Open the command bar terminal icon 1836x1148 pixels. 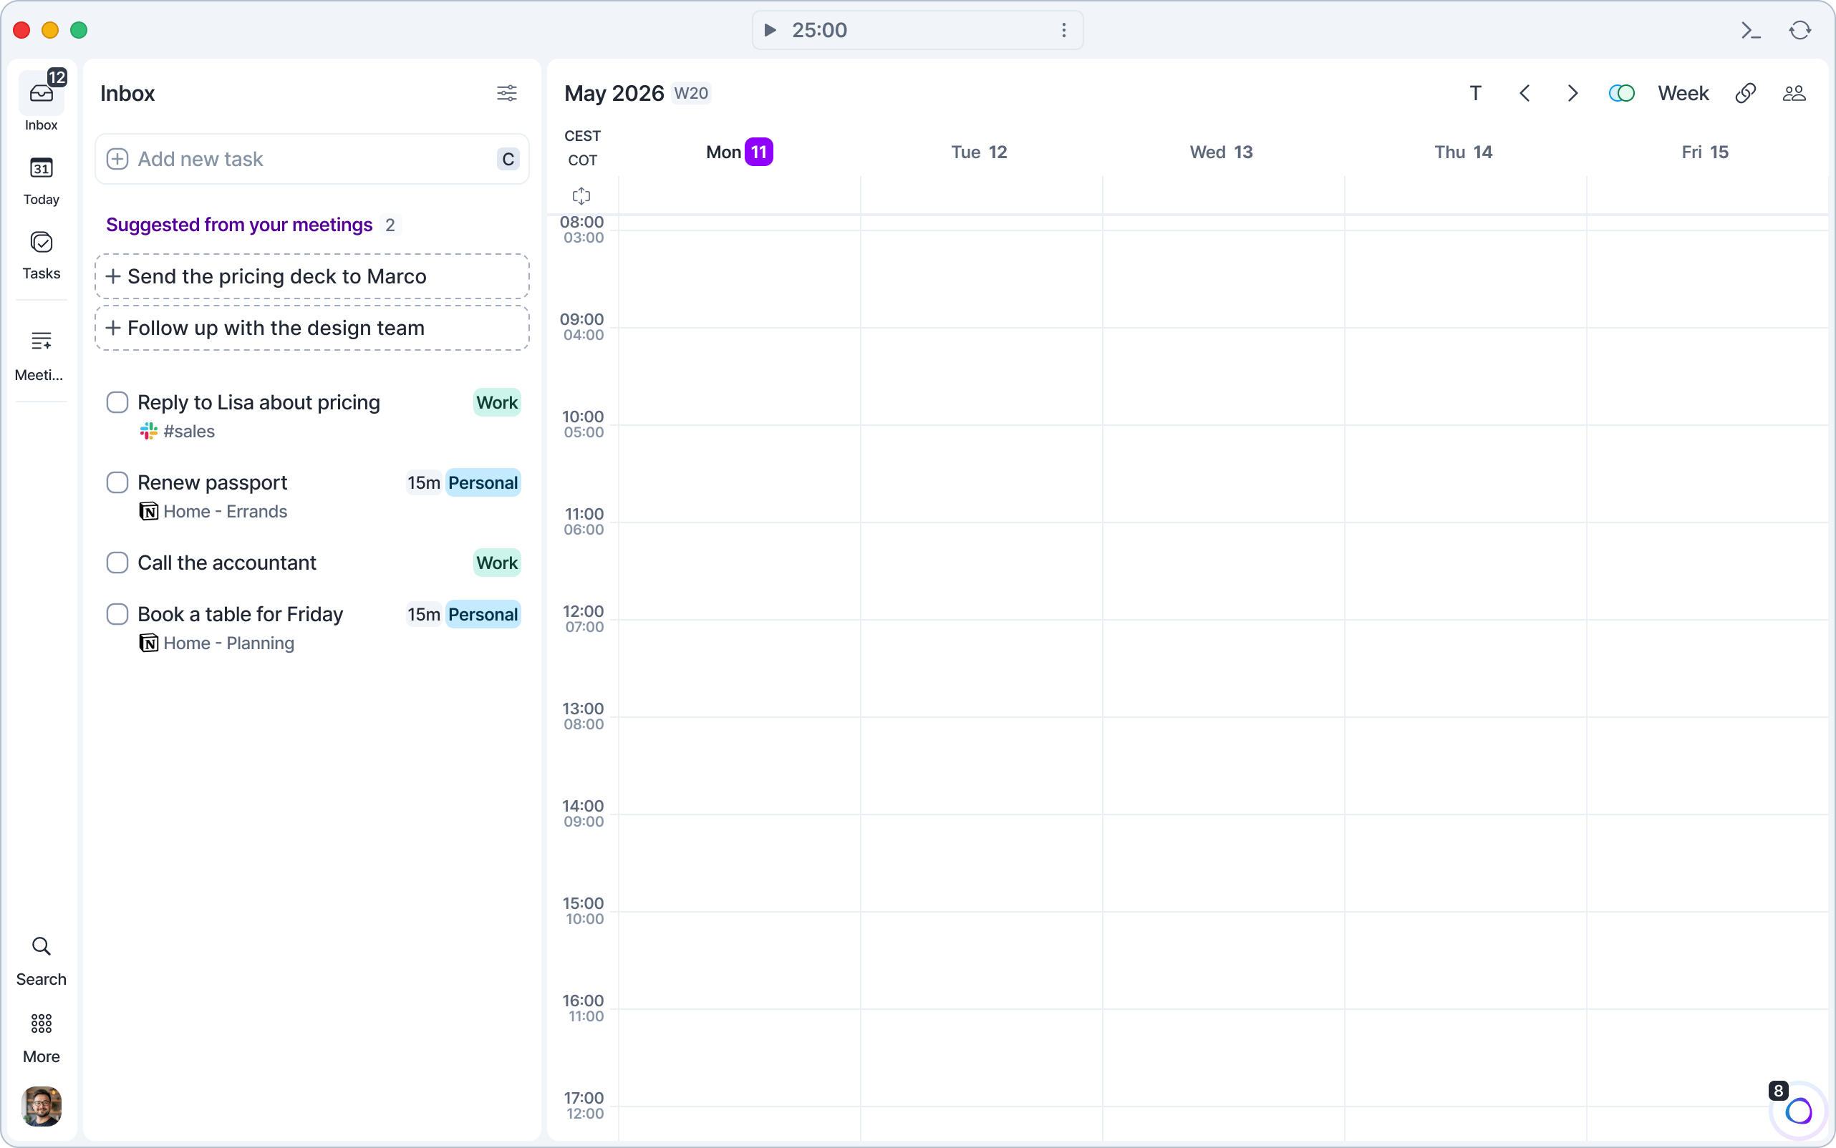pyautogui.click(x=1751, y=30)
